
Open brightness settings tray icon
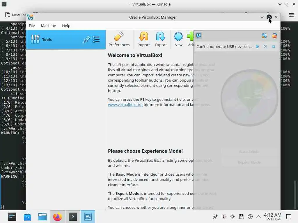click(233, 217)
